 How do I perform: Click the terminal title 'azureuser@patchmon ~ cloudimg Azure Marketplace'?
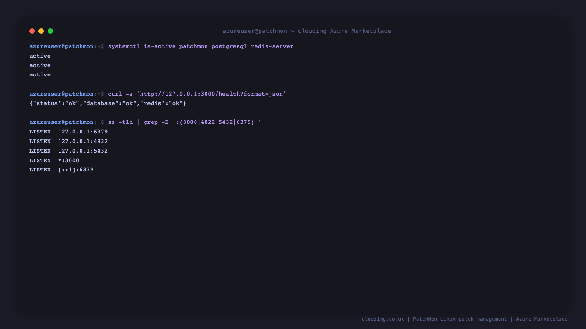pos(307,31)
